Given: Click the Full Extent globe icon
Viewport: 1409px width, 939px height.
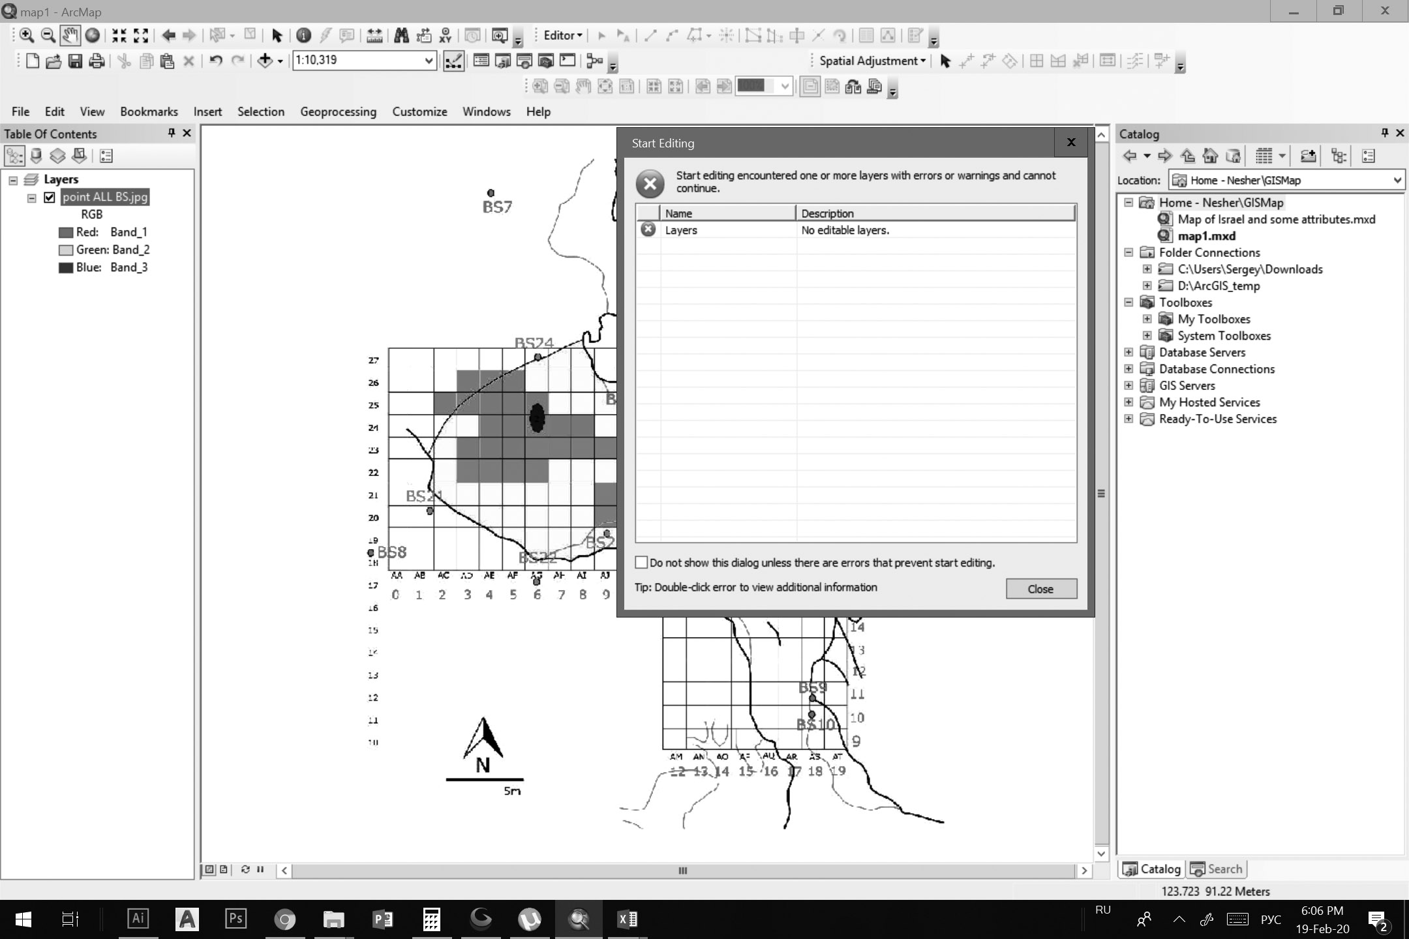Looking at the screenshot, I should [x=93, y=36].
